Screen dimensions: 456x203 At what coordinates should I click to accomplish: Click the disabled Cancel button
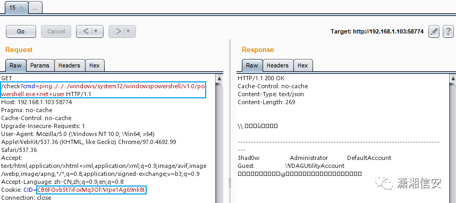56,31
